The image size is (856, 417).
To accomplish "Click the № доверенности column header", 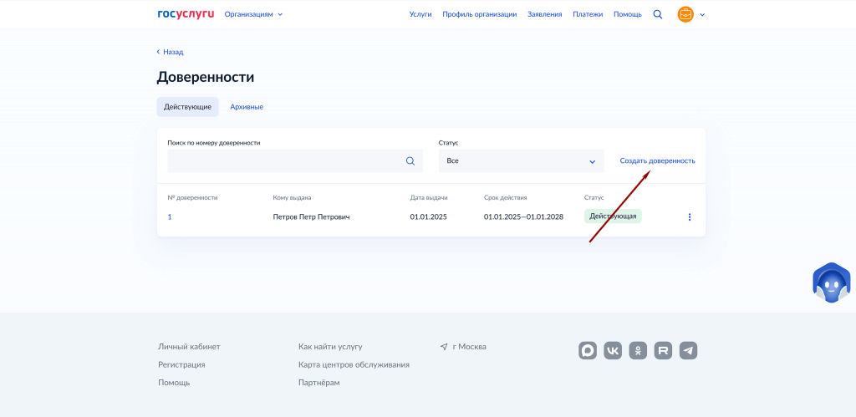I will 193,197.
